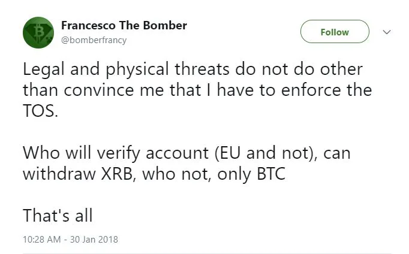Screen dimensions: 409x254
Task: Click the B symbol inside the avatar
Action: pyautogui.click(x=40, y=31)
